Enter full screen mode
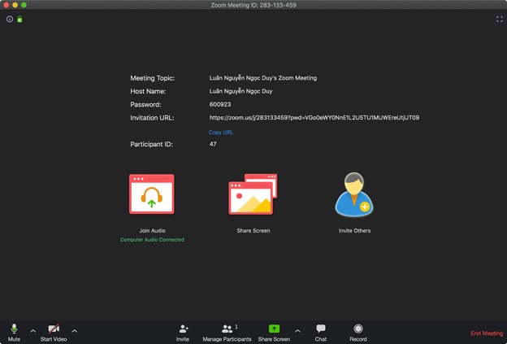The width and height of the screenshot is (507, 344). 499,19
